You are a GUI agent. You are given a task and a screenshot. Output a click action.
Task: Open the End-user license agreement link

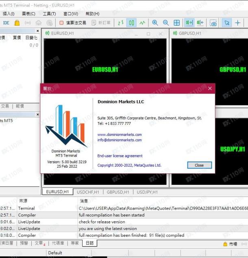point(120,156)
